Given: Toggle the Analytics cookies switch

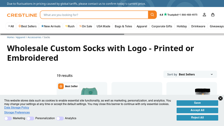Looking at the screenshot, I should pyautogui.click(x=60, y=118).
